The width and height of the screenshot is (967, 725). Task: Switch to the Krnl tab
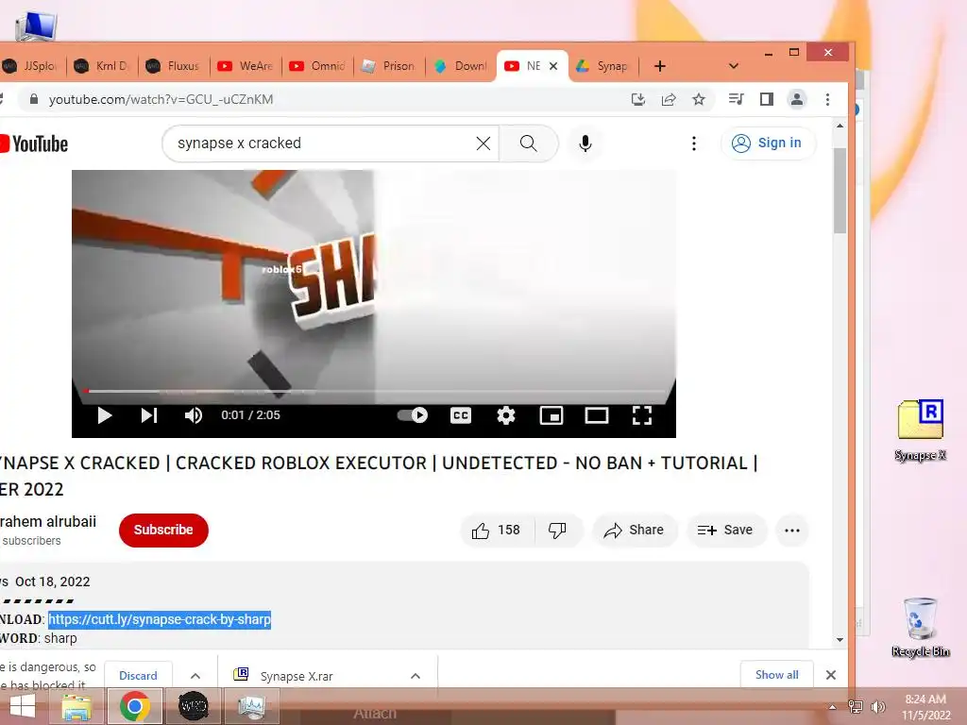point(102,66)
